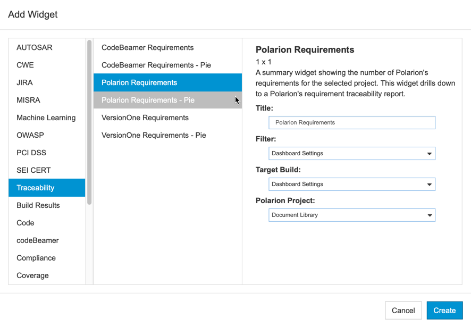Open the Polarion Project dropdown
Image resolution: width=471 pixels, height=327 pixels.
point(352,215)
